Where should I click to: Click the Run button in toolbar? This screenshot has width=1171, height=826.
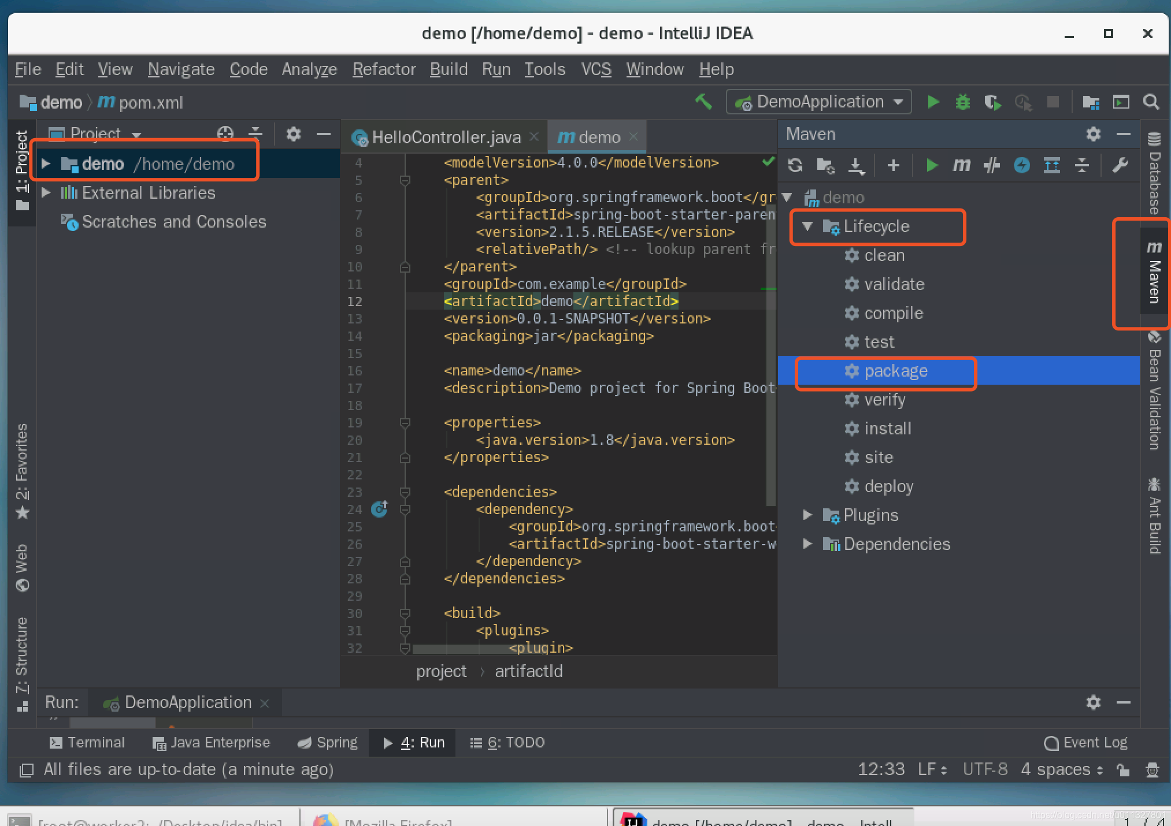tap(933, 101)
